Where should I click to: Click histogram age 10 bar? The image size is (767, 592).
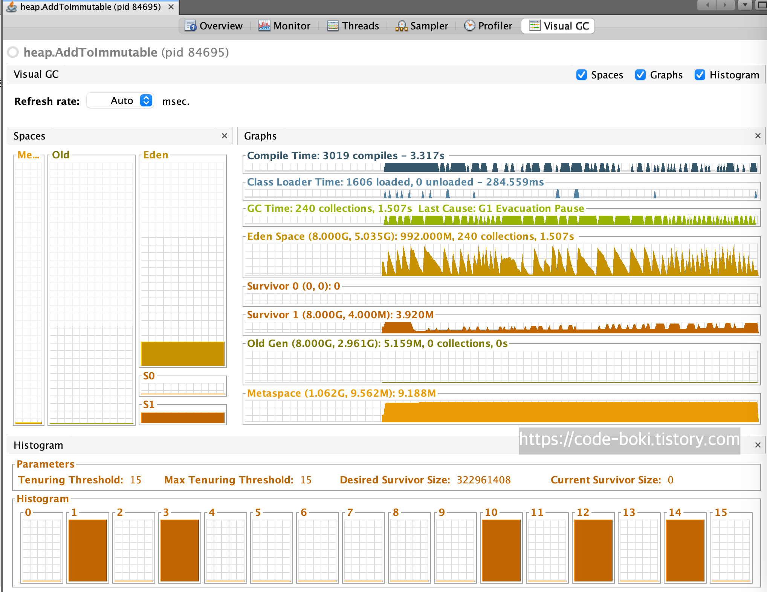point(501,550)
